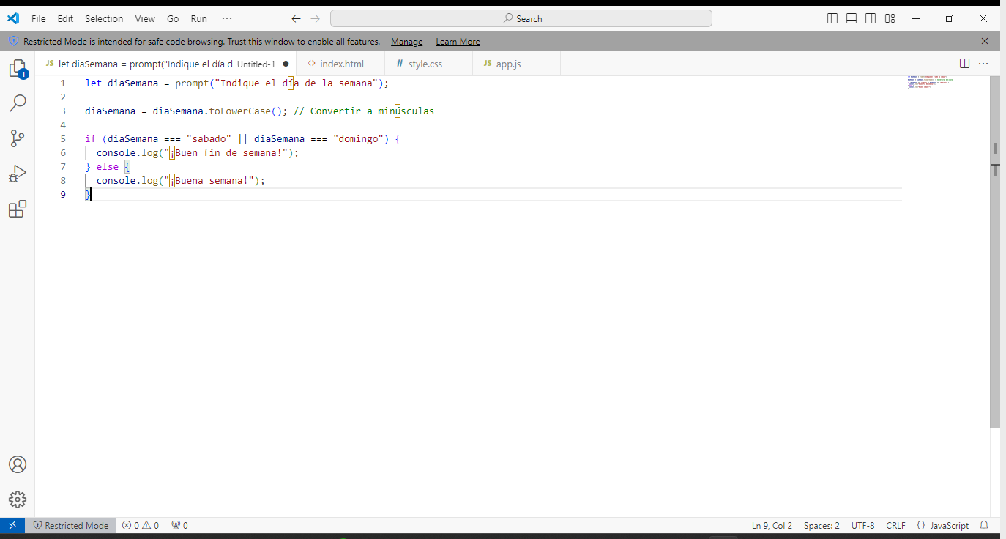The image size is (1006, 539).
Task: Switch to the style.css tab
Action: pyautogui.click(x=428, y=64)
